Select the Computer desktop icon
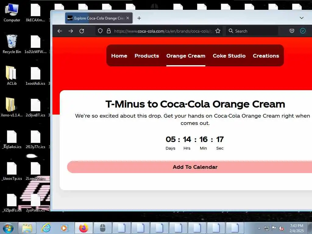 pyautogui.click(x=12, y=12)
